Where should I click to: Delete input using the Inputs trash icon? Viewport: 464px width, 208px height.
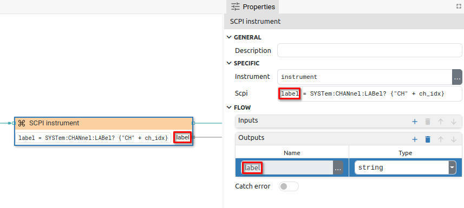(x=428, y=122)
